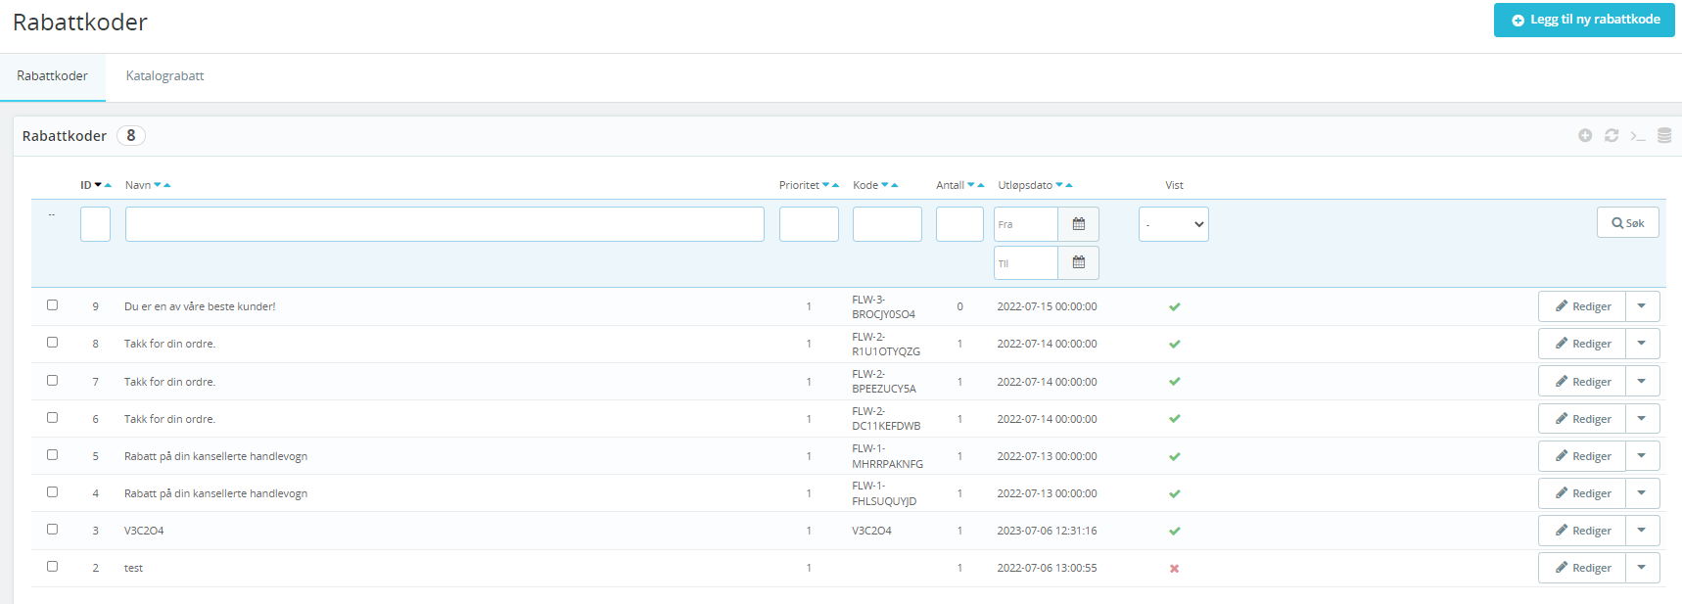Open the SQL query terminal icon
This screenshot has height=604, width=1682.
point(1637,136)
